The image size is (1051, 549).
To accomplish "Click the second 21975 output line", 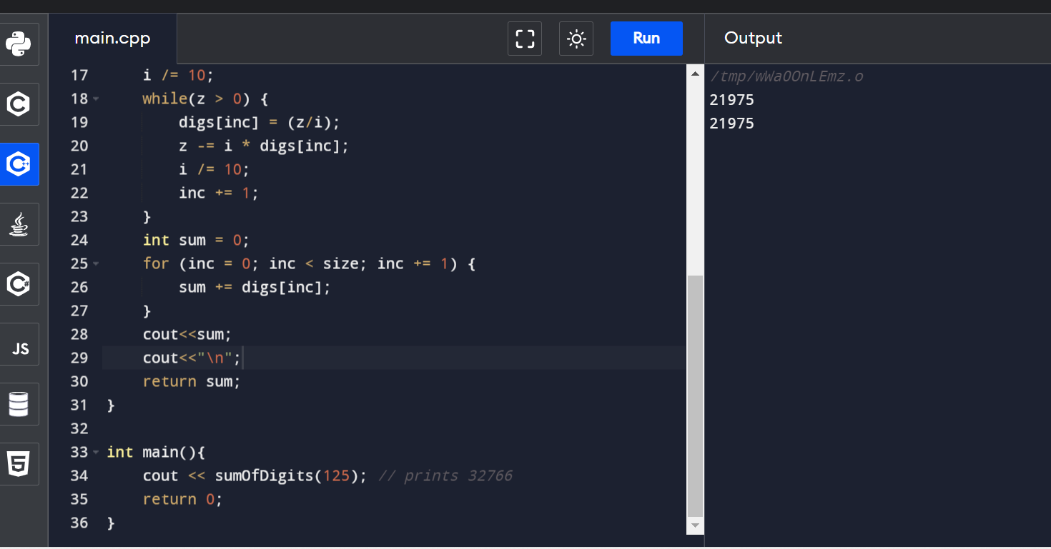I will [x=732, y=124].
